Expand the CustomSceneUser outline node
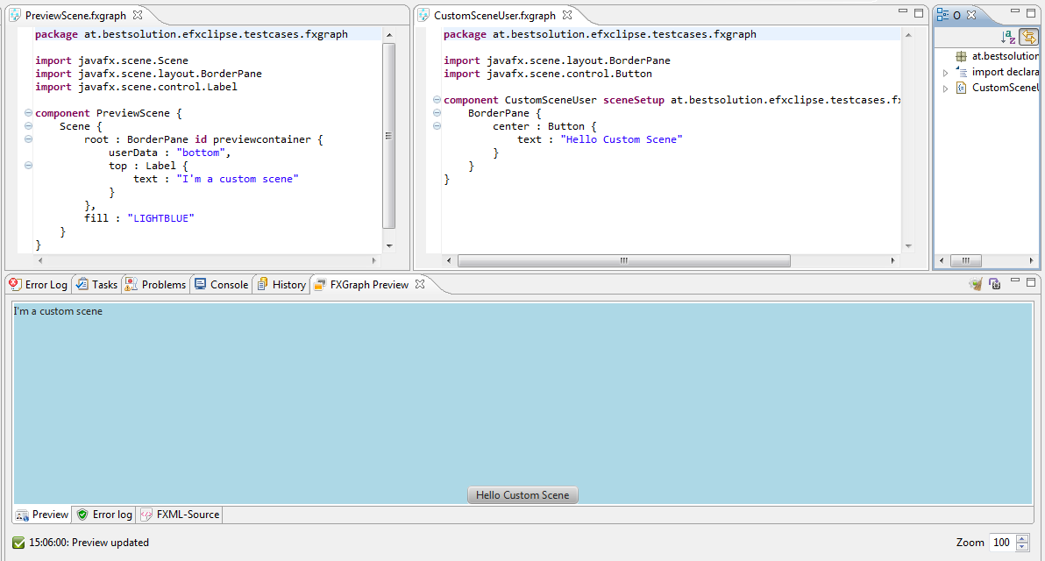 click(x=945, y=89)
